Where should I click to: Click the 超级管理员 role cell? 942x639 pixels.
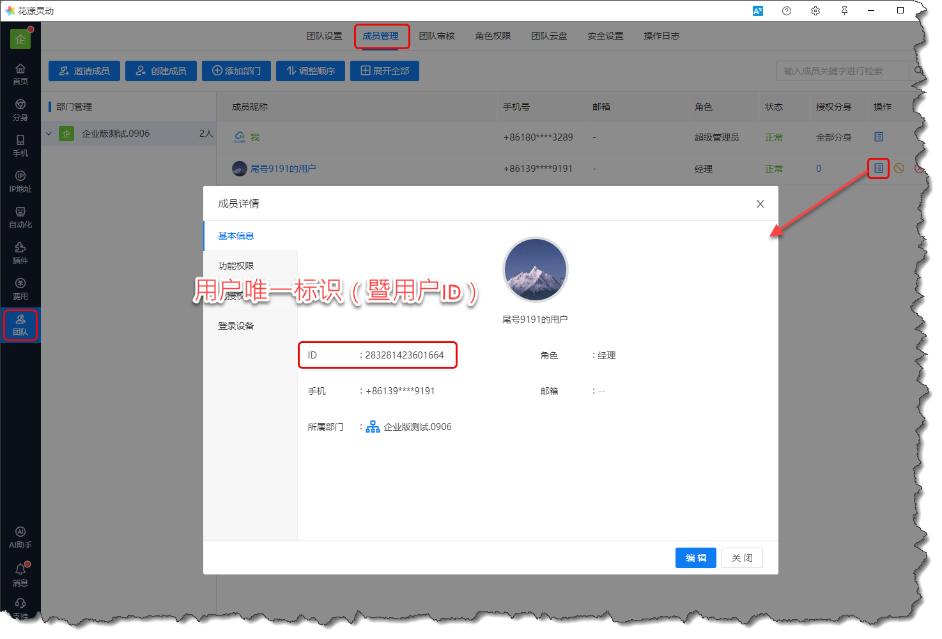click(x=716, y=137)
